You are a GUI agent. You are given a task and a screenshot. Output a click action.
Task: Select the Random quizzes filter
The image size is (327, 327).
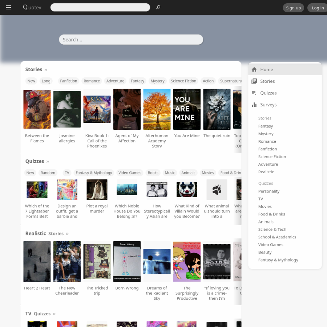[x=48, y=173]
